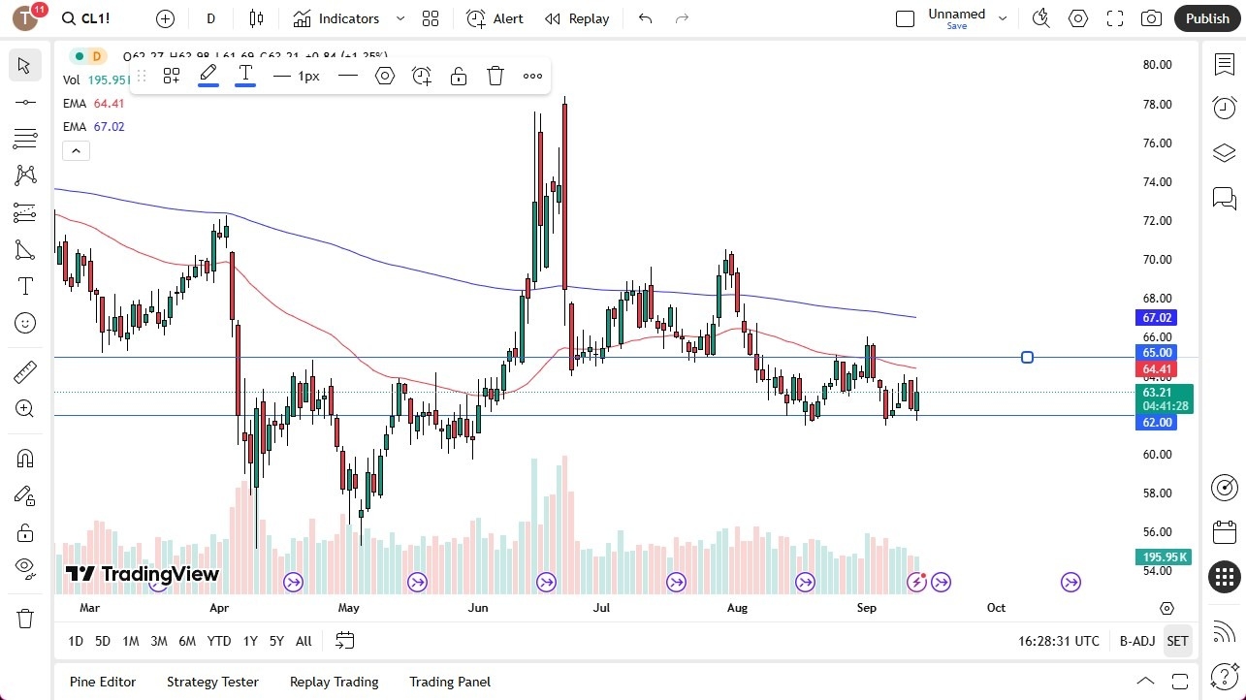Open the line color swatch
This screenshot has width=1246, height=700.
tap(208, 76)
